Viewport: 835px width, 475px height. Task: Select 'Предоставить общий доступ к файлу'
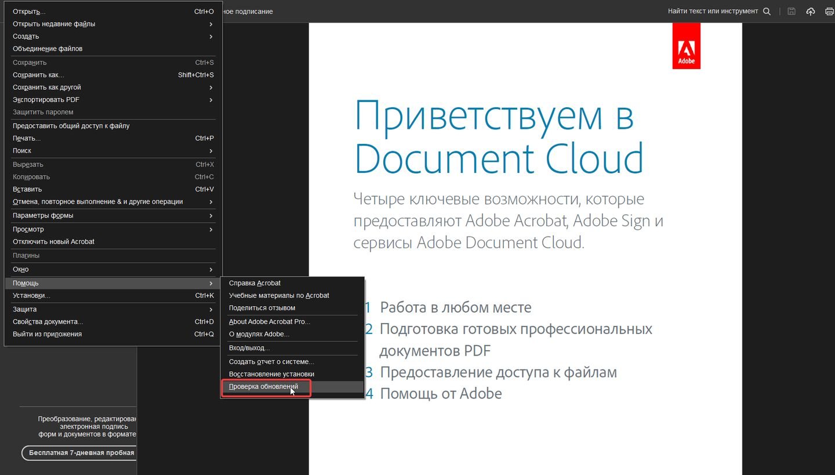(113, 126)
